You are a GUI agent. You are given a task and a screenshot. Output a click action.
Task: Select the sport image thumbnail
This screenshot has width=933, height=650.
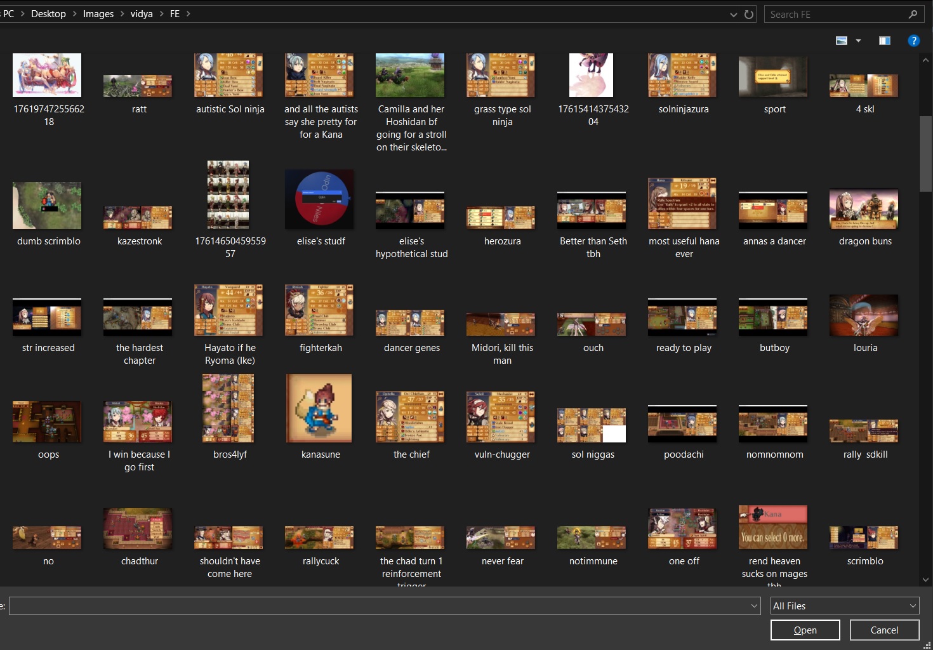coord(773,76)
